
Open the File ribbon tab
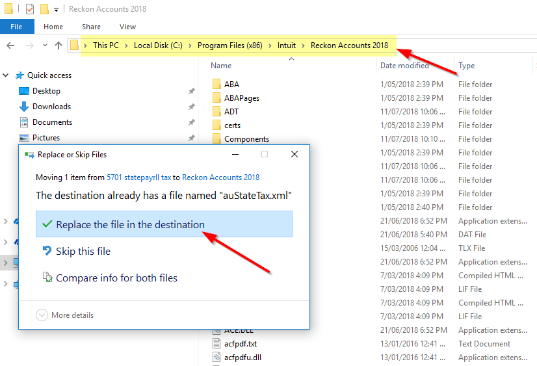[17, 27]
